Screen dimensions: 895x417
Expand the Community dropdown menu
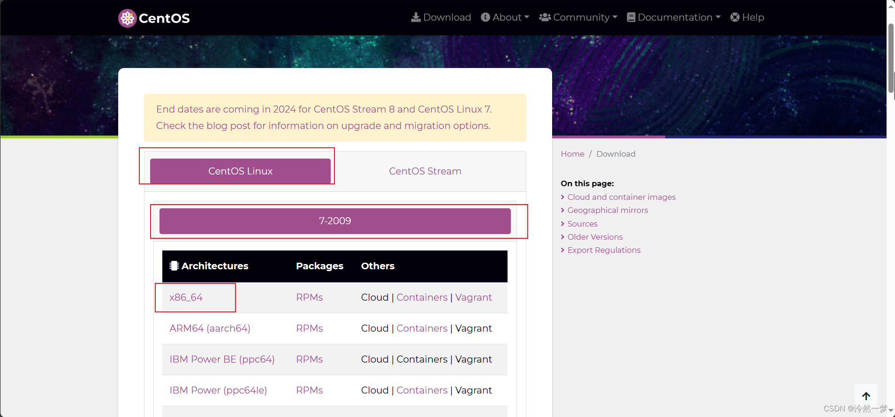tap(578, 17)
